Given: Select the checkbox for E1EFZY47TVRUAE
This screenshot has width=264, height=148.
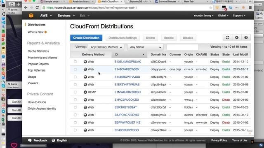Looking at the screenshot, I should (x=75, y=84).
